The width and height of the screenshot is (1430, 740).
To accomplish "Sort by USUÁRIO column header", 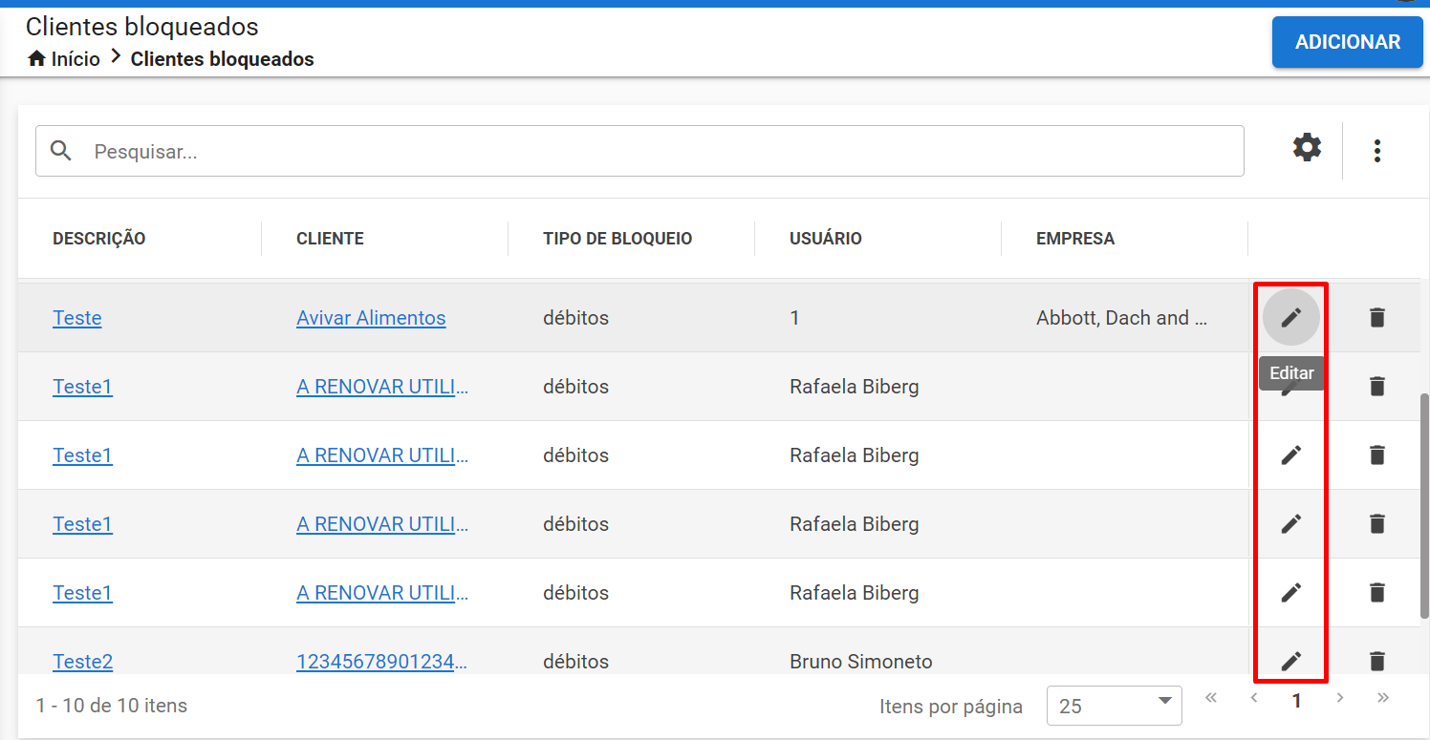I will point(826,239).
